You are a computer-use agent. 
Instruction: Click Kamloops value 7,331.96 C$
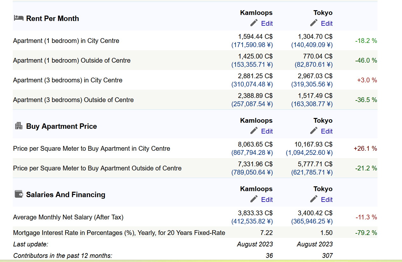(255, 164)
